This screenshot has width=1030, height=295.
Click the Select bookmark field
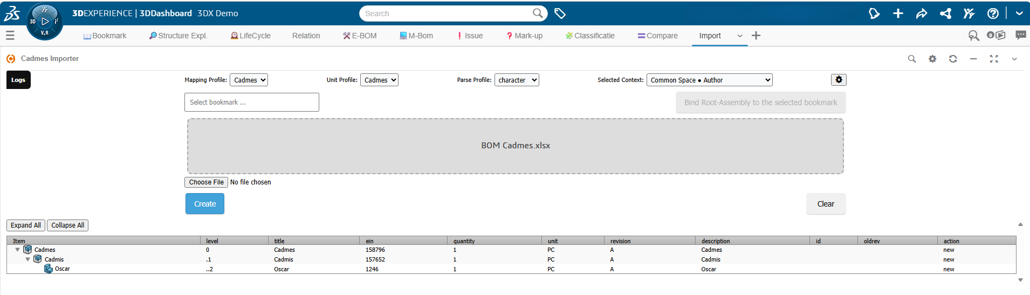click(x=252, y=102)
